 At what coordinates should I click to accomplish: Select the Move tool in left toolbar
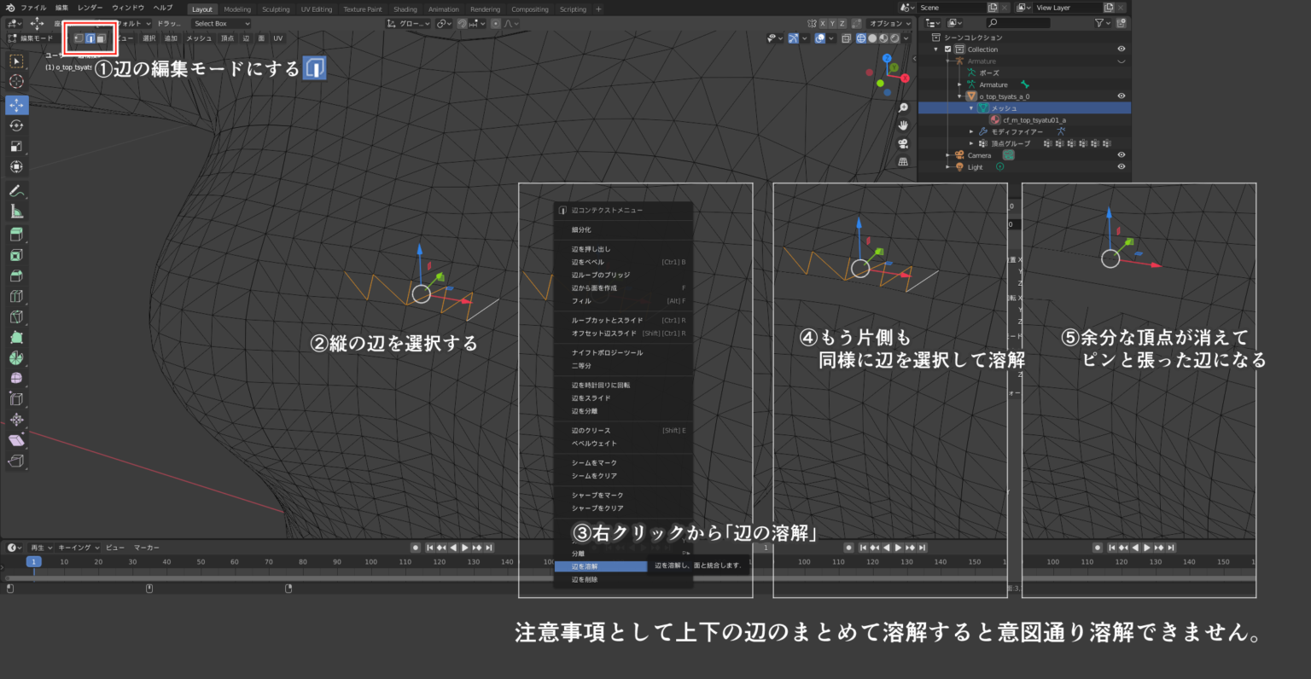[15, 104]
